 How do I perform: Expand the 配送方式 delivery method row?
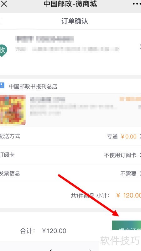pos(70,136)
